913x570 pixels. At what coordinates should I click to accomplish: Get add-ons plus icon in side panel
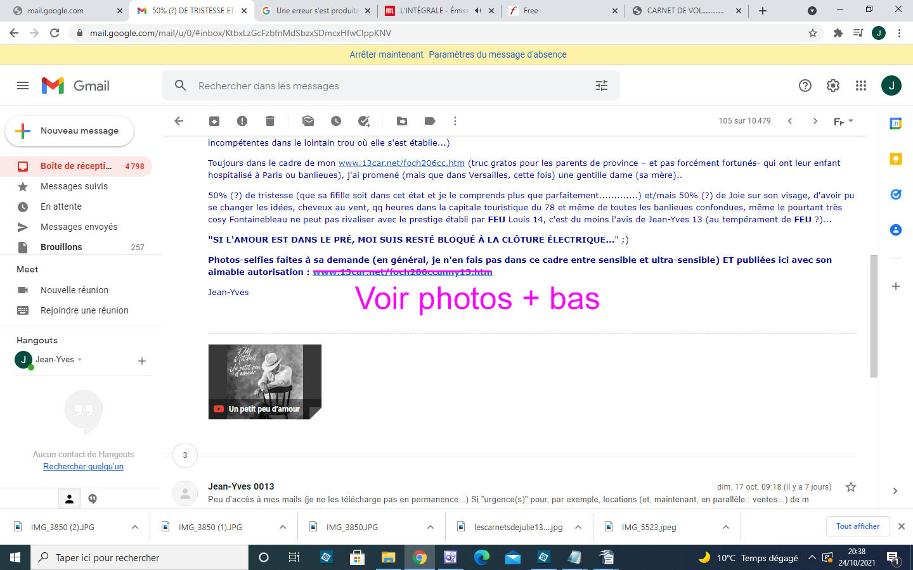pos(896,286)
